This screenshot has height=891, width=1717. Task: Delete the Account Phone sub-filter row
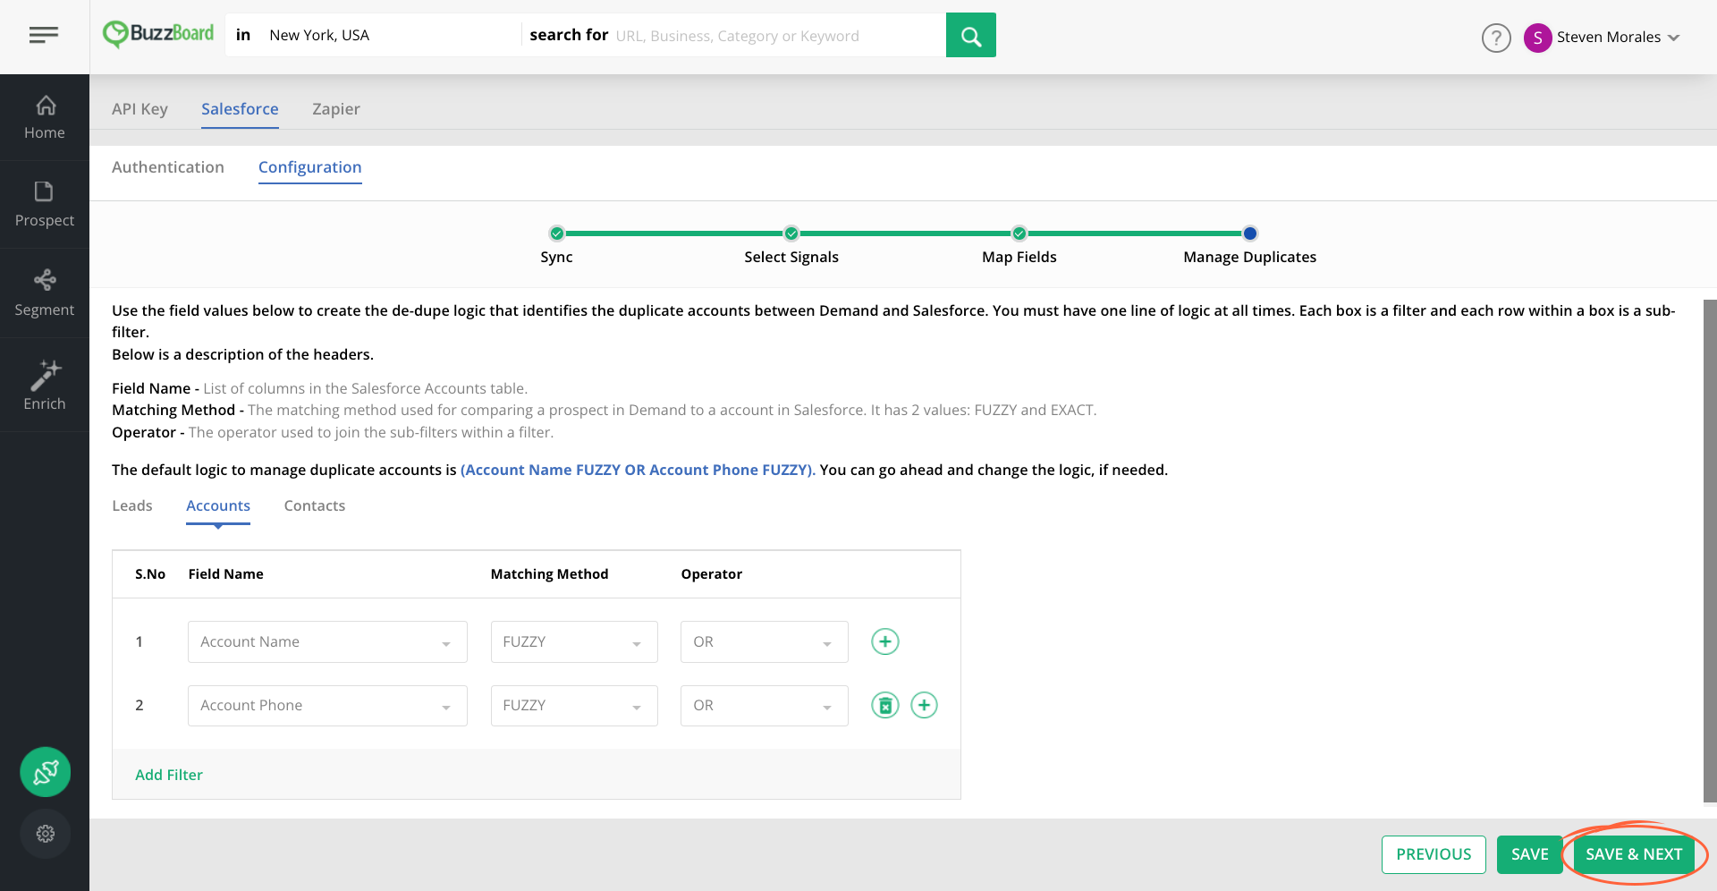885,705
